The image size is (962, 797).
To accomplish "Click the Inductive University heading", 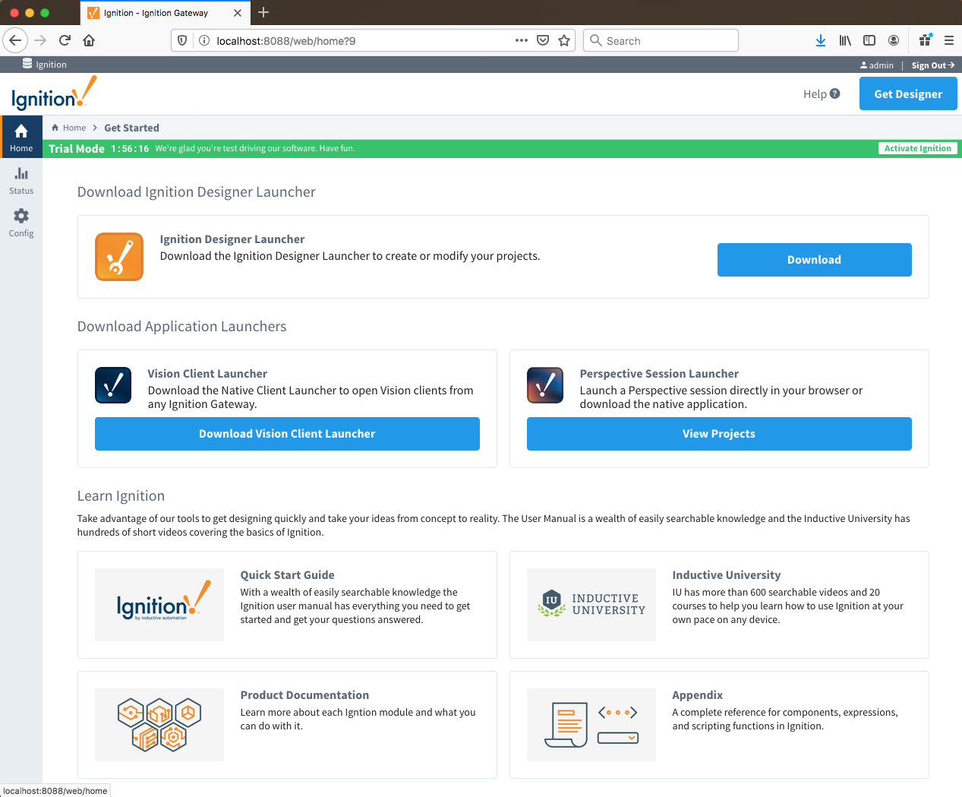I will [726, 575].
